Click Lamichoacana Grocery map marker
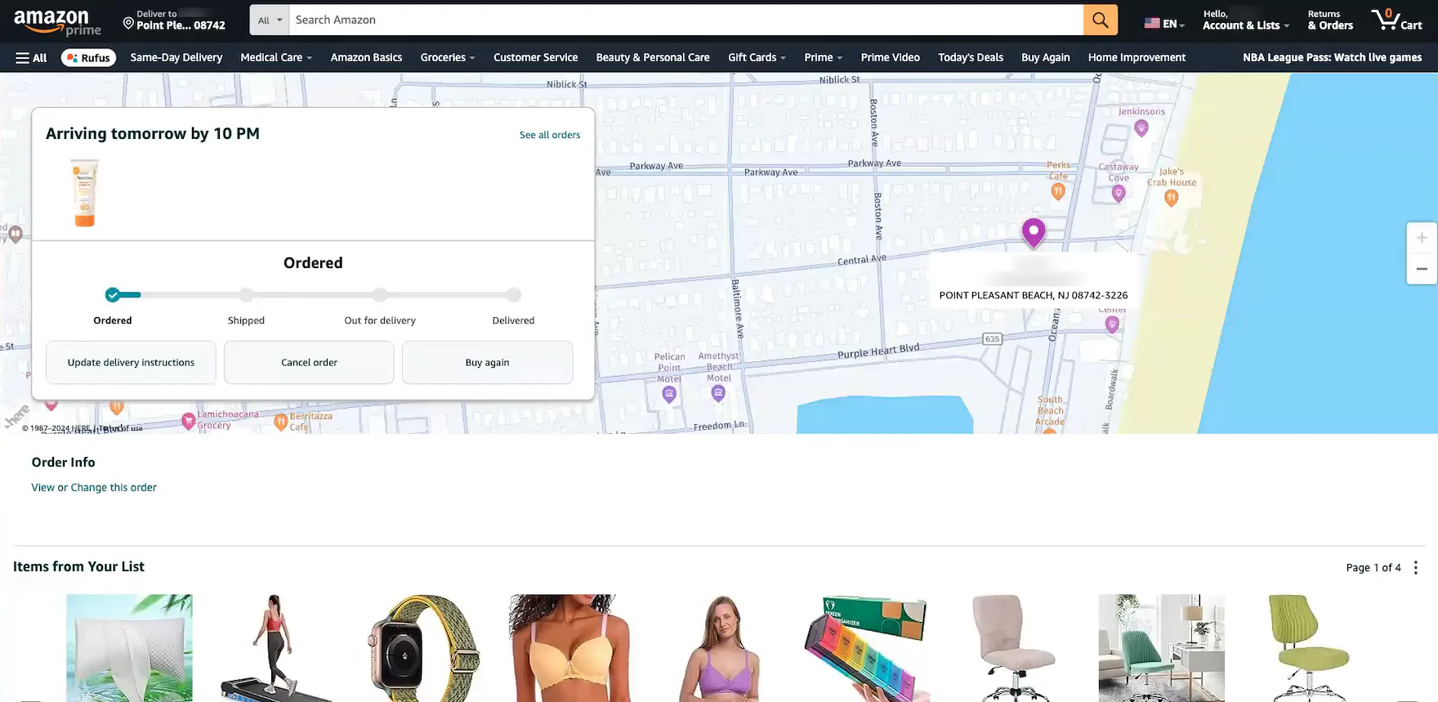Screen dimensions: 1438x702 [x=188, y=422]
